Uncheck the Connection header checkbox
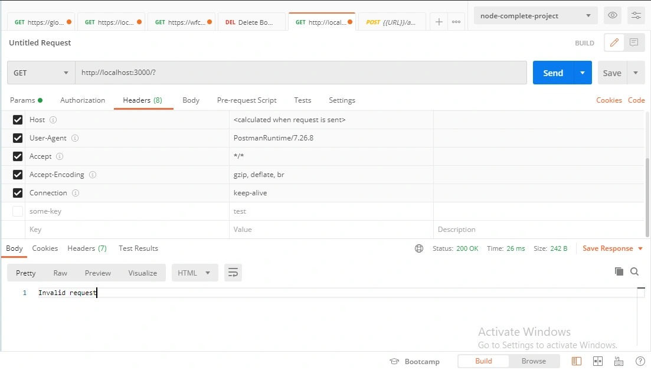Screen dimensions: 651x370 (x=18, y=193)
